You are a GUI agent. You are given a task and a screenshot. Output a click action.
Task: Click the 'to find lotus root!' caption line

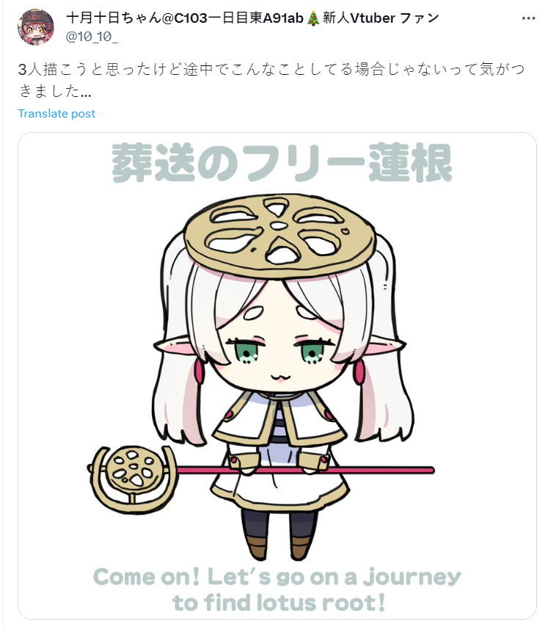279,602
